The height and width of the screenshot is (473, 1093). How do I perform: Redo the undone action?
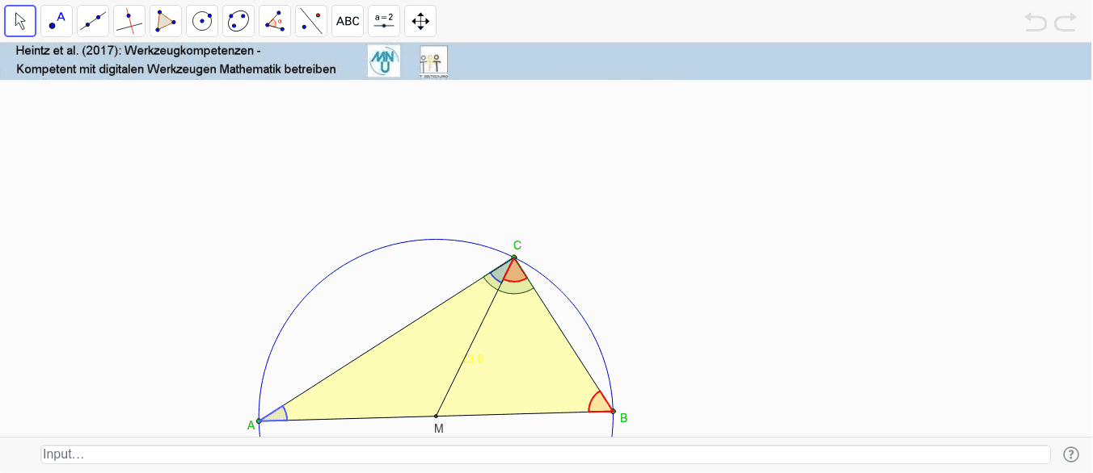(x=1066, y=22)
